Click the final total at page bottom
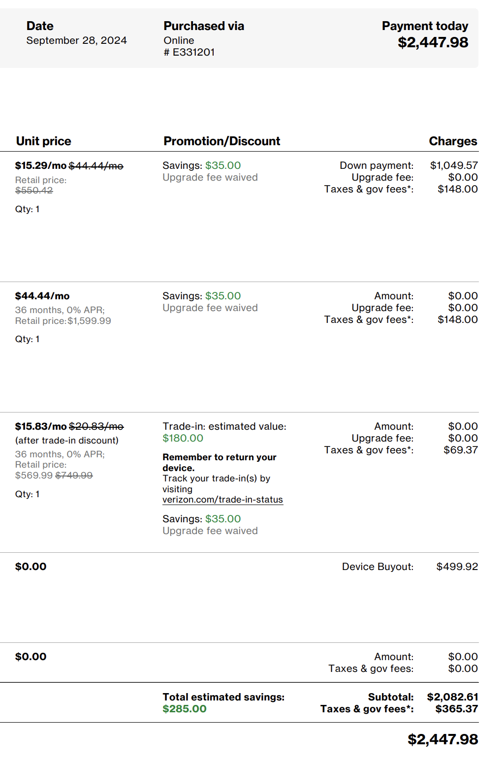The image size is (504, 762). coord(442,739)
